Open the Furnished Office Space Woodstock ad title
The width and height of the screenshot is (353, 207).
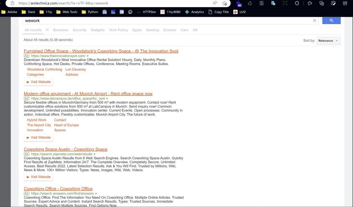point(101,51)
